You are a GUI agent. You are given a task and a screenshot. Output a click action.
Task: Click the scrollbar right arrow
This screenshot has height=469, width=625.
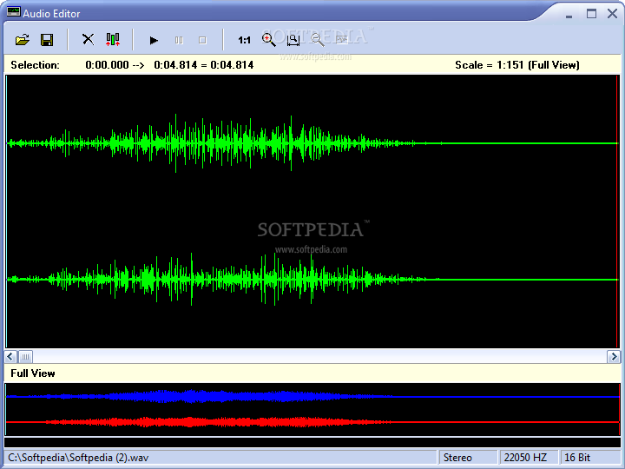click(614, 356)
